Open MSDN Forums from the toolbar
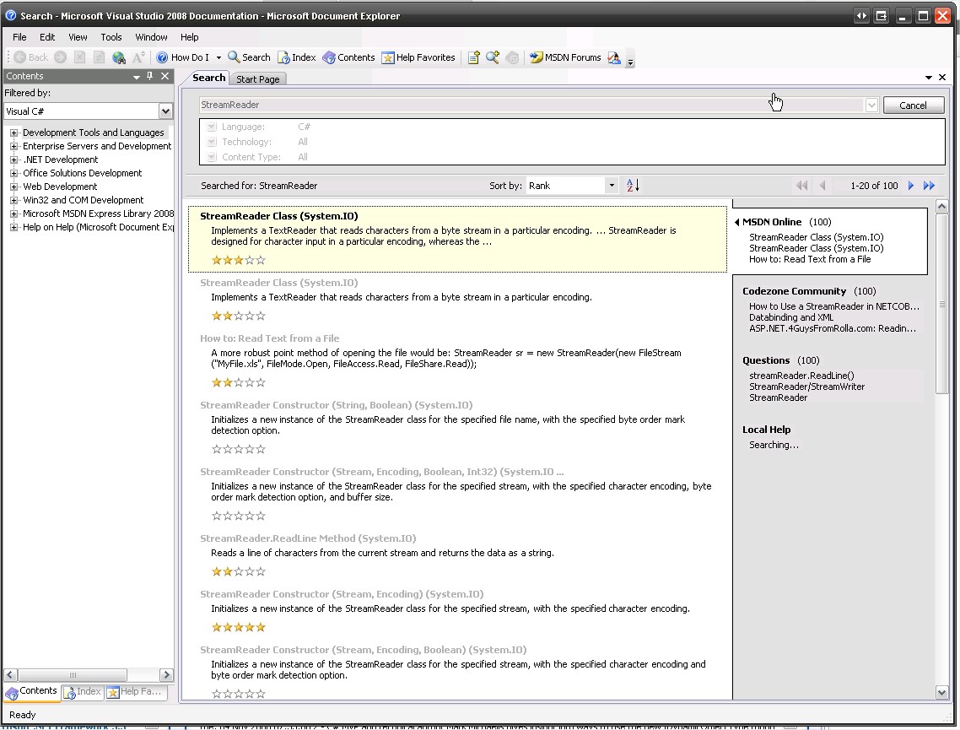960x730 pixels. point(565,57)
